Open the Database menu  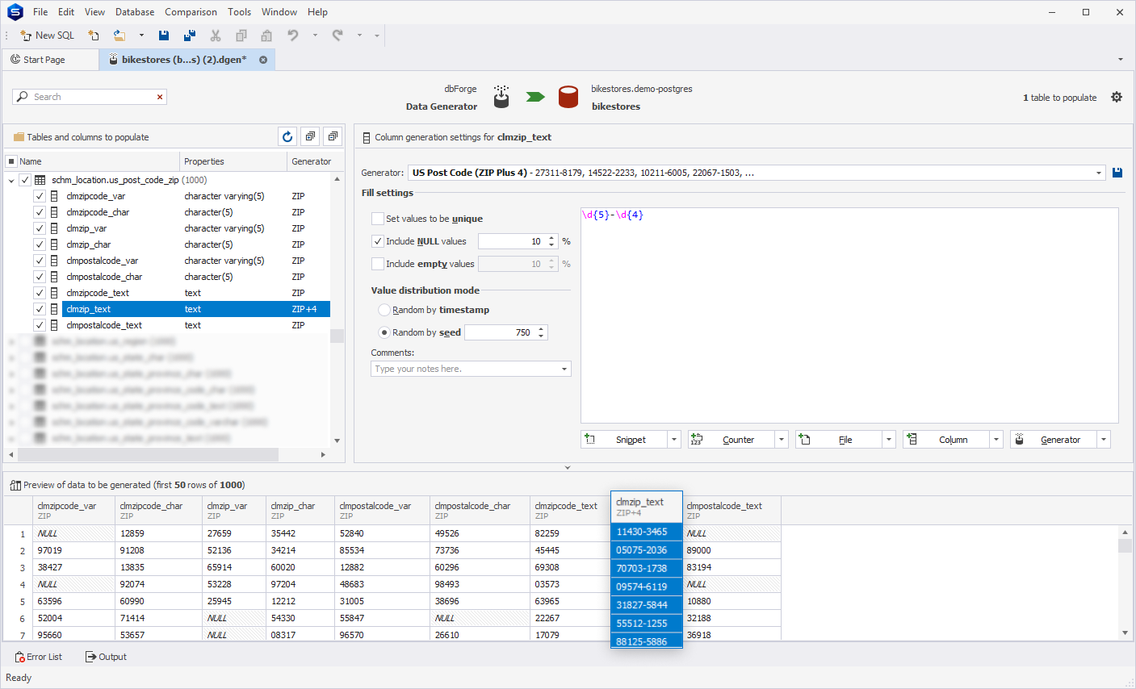coord(135,12)
